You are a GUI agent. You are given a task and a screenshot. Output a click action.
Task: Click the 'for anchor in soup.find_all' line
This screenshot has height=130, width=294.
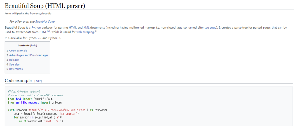[38, 118]
